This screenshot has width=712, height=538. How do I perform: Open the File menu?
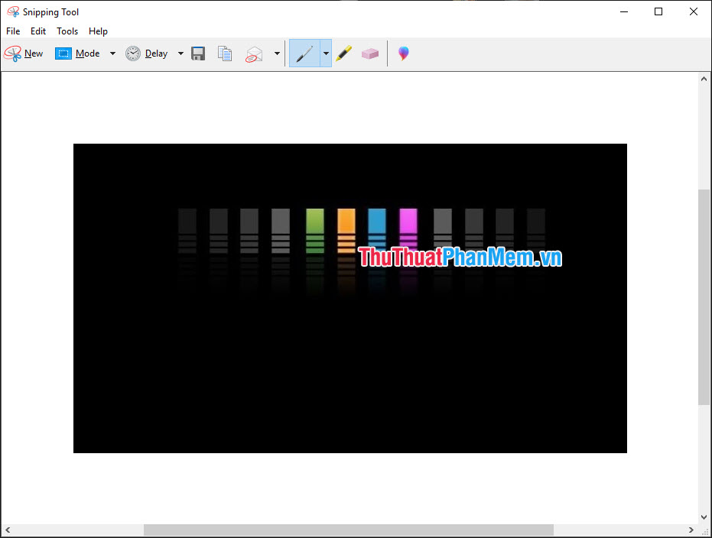pos(12,31)
